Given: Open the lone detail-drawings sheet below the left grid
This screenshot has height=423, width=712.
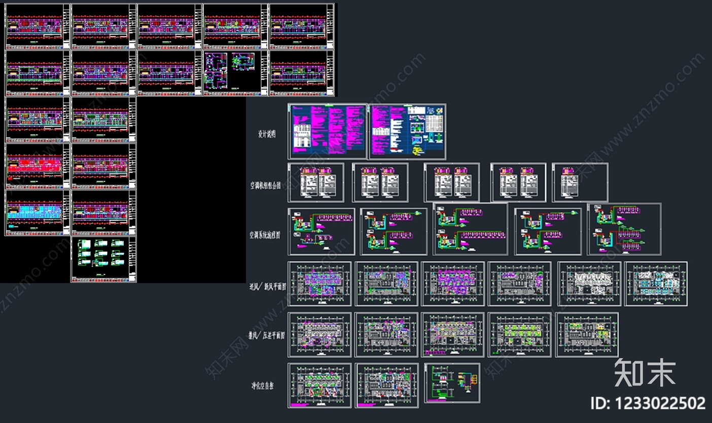Looking at the screenshot, I should click(103, 260).
